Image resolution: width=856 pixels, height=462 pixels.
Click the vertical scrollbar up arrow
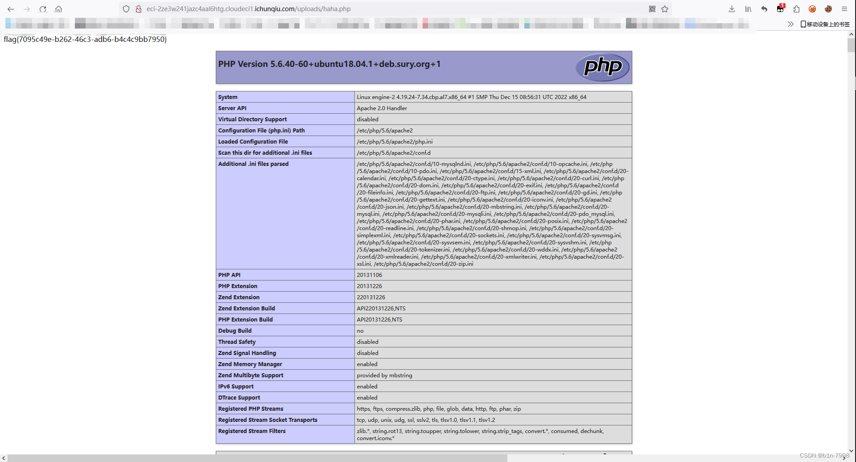852,34
